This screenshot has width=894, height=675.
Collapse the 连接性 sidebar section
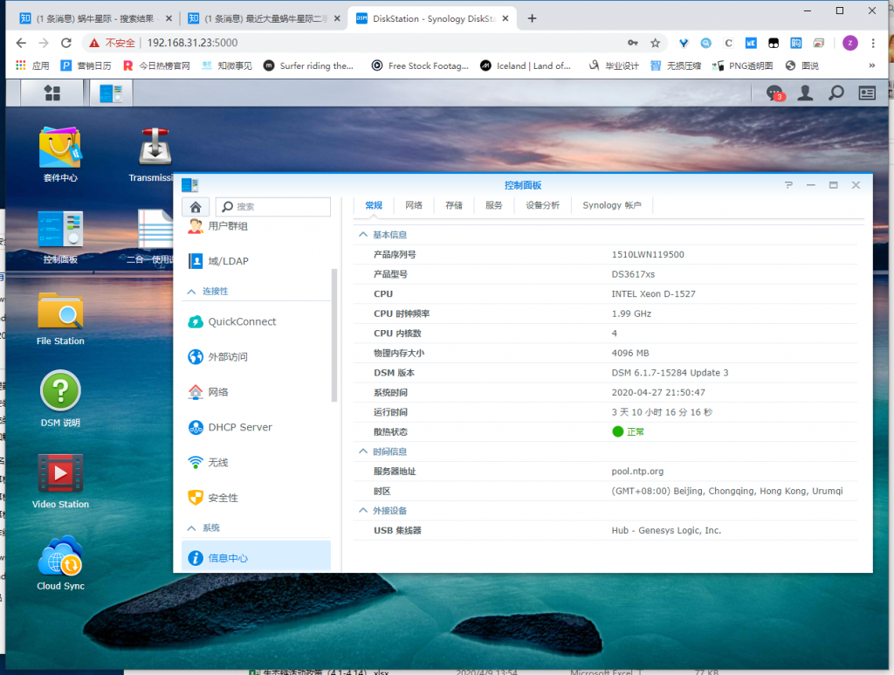191,292
